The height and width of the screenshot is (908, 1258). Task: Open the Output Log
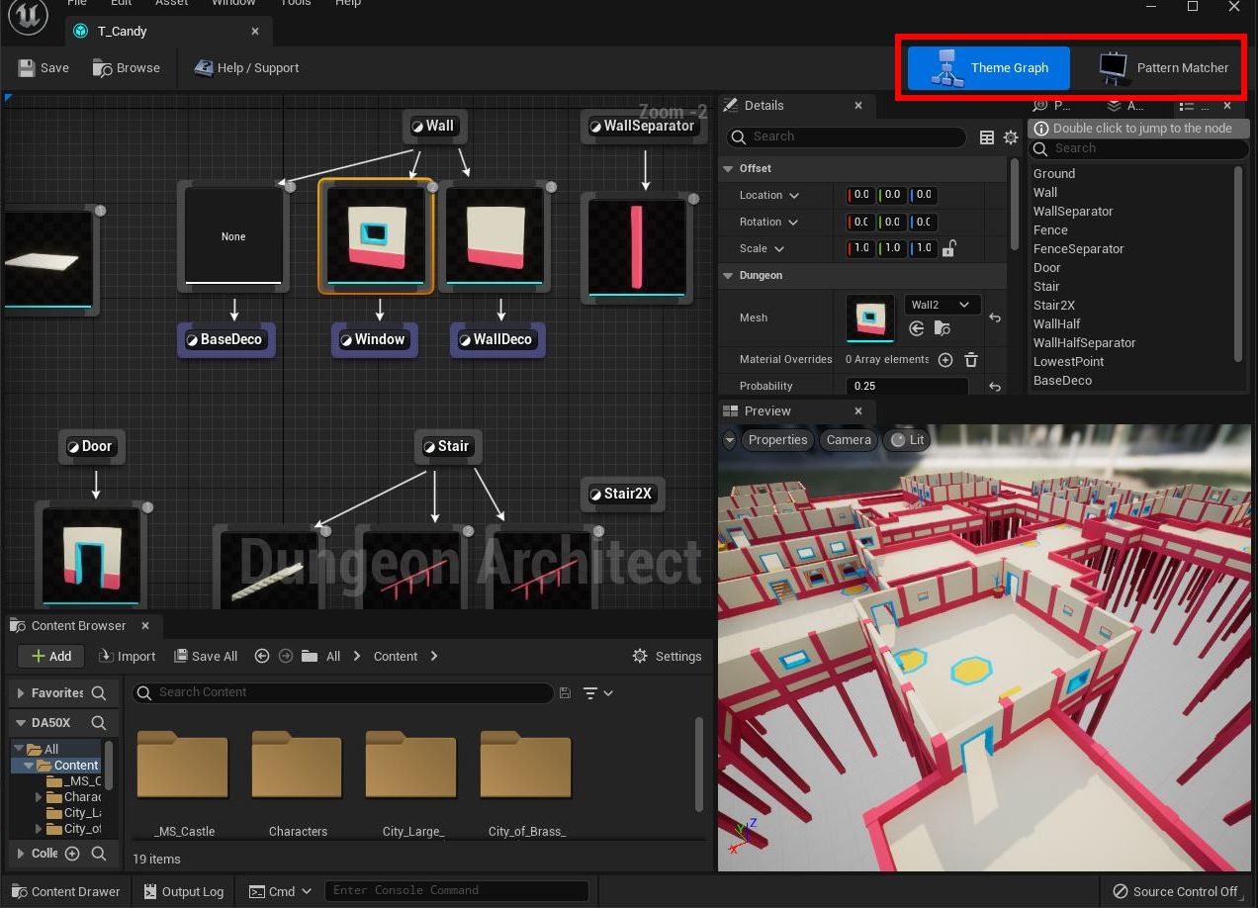[184, 891]
